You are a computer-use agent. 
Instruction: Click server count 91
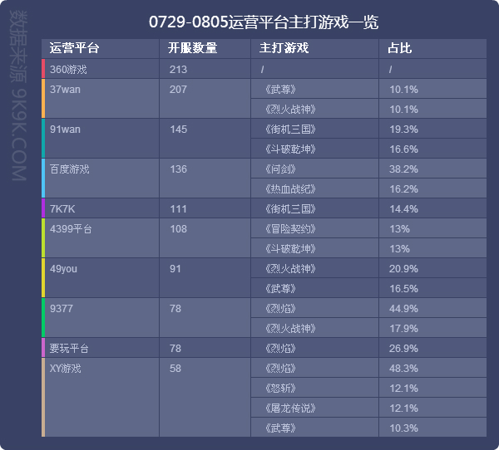click(x=175, y=268)
